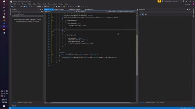Switch to the Team Explorer tab
The height and width of the screenshot is (109, 195).
click(x=160, y=103)
